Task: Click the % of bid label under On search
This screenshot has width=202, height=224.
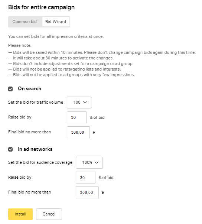Action: [x=97, y=117]
